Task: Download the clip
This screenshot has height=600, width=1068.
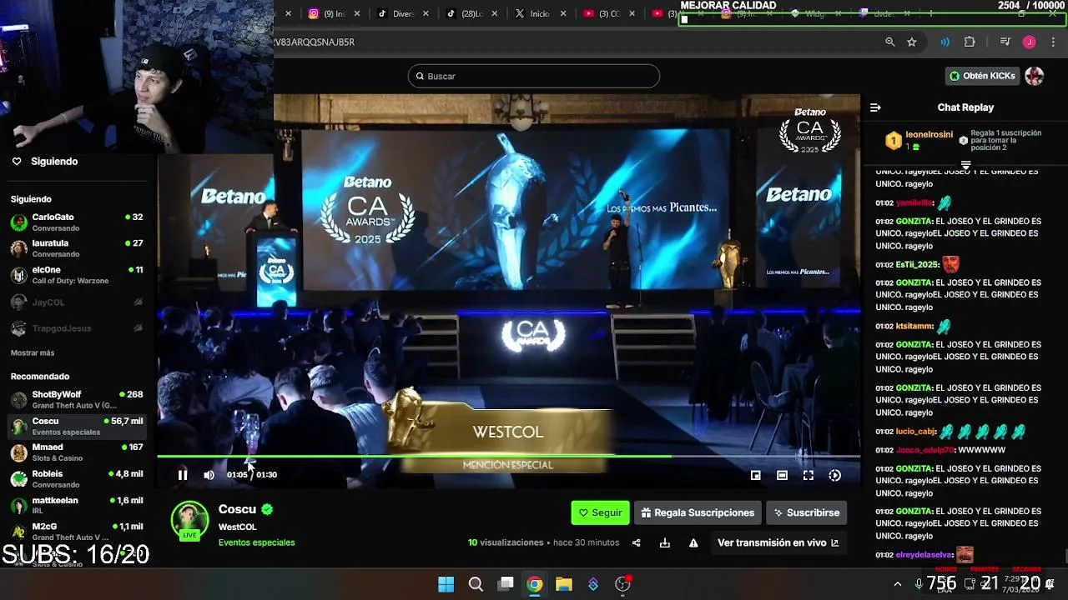Action: tap(665, 542)
